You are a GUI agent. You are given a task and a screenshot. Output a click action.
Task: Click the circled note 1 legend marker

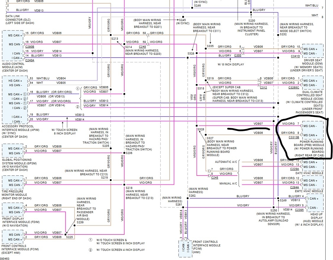90,240
